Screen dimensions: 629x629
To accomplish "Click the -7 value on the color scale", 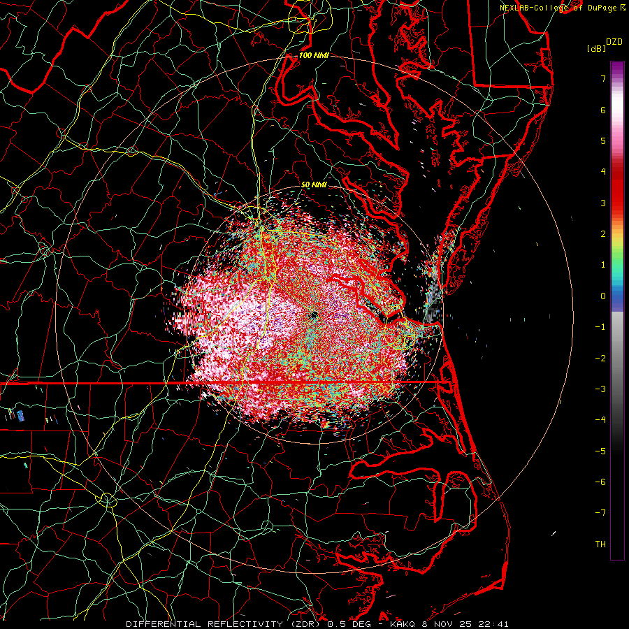I will [600, 513].
